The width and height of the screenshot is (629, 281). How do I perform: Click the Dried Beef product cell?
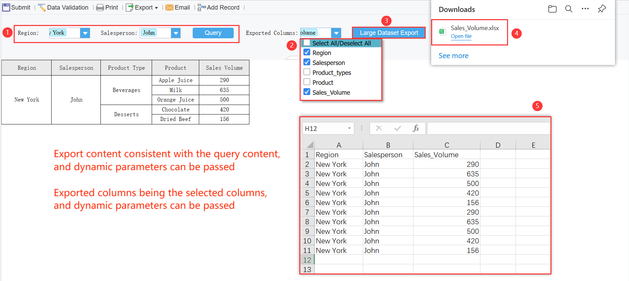(x=176, y=119)
